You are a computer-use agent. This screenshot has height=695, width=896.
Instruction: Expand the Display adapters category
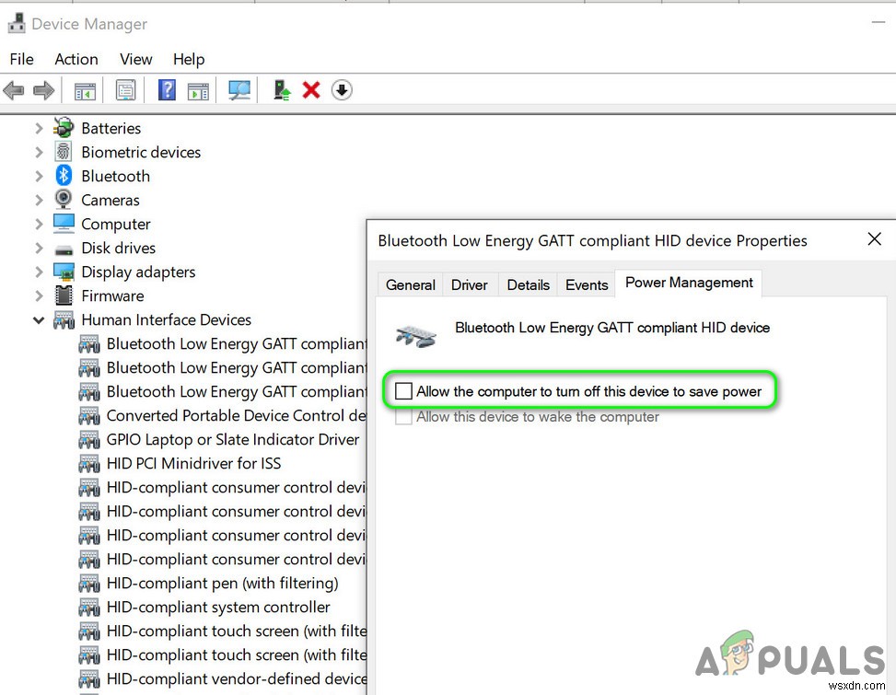tap(38, 272)
